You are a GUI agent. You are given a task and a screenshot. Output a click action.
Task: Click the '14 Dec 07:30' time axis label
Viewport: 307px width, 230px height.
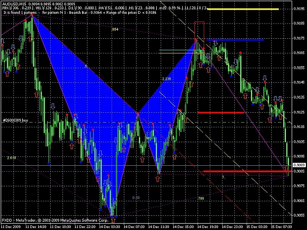tap(134, 227)
